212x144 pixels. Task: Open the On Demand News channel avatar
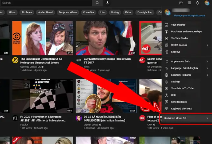pos(142,60)
